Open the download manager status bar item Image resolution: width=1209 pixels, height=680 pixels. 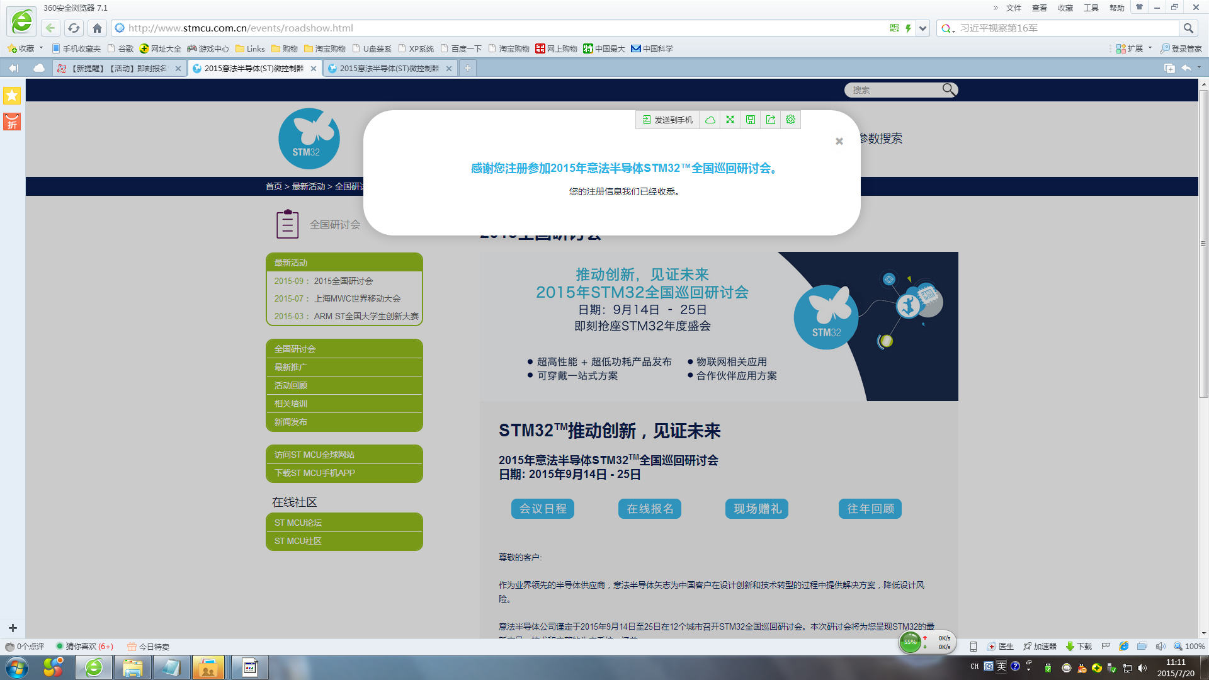click(x=1079, y=646)
